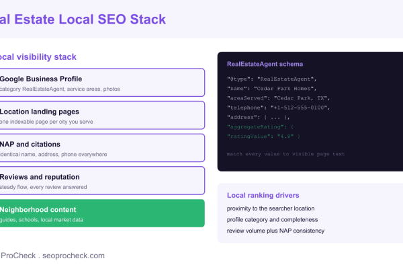Click the "areaServed": "Cedar Park, TX" line
The height and width of the screenshot is (269, 403).
(x=278, y=98)
